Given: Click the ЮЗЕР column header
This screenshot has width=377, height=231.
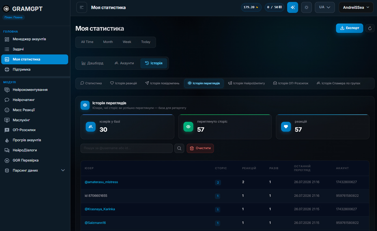Looking at the screenshot, I should point(89,168).
